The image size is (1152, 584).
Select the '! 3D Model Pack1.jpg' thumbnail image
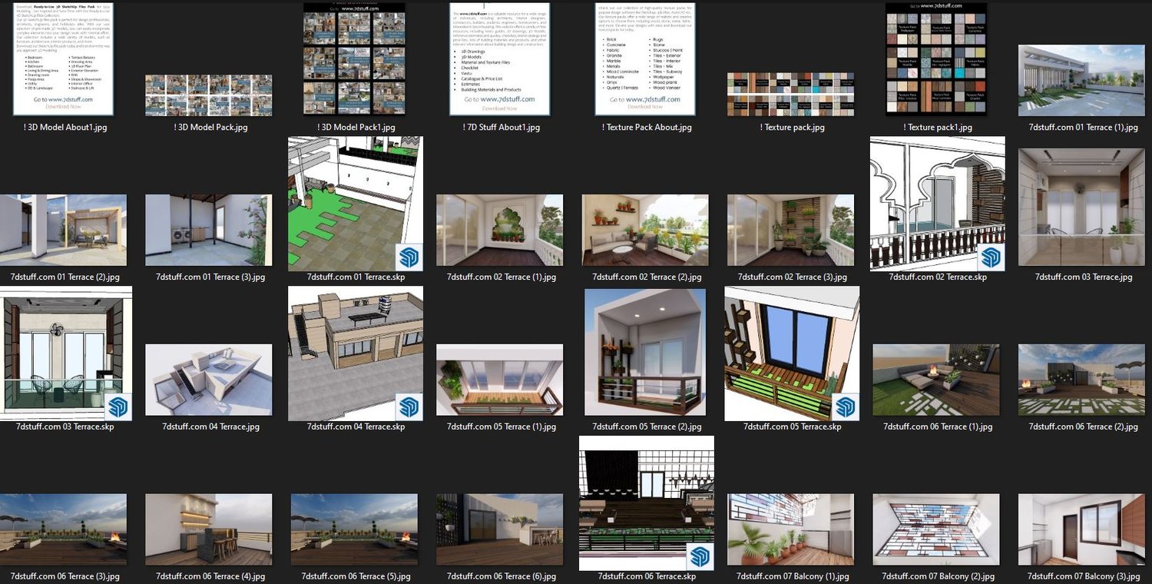pyautogui.click(x=354, y=59)
